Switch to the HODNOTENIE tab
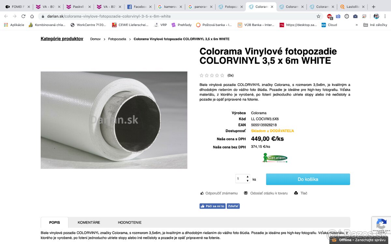 [x=130, y=223]
